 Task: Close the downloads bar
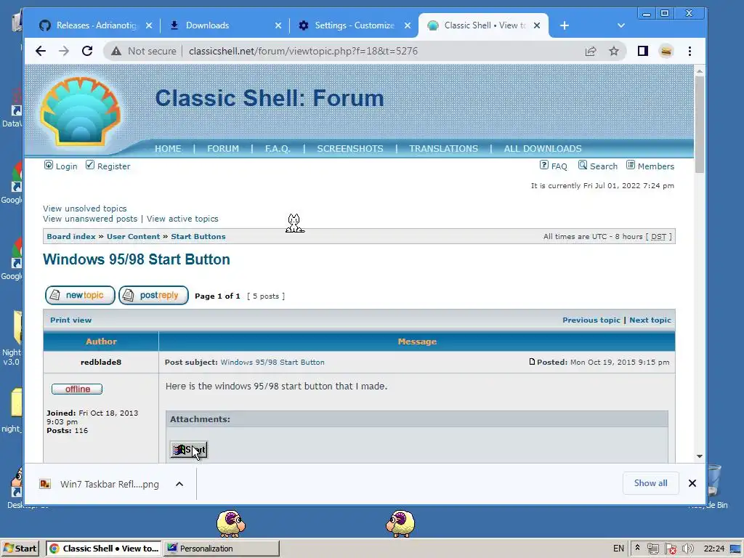[x=692, y=483]
